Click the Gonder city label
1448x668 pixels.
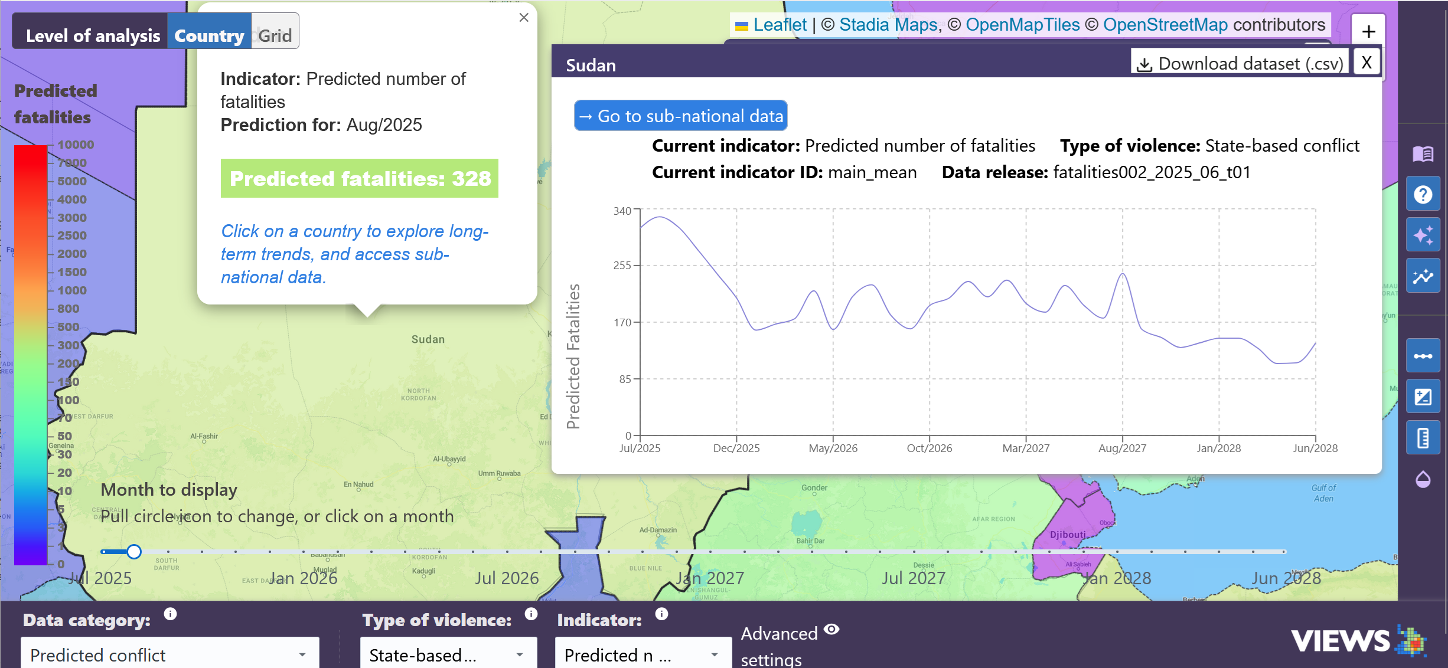click(x=814, y=487)
